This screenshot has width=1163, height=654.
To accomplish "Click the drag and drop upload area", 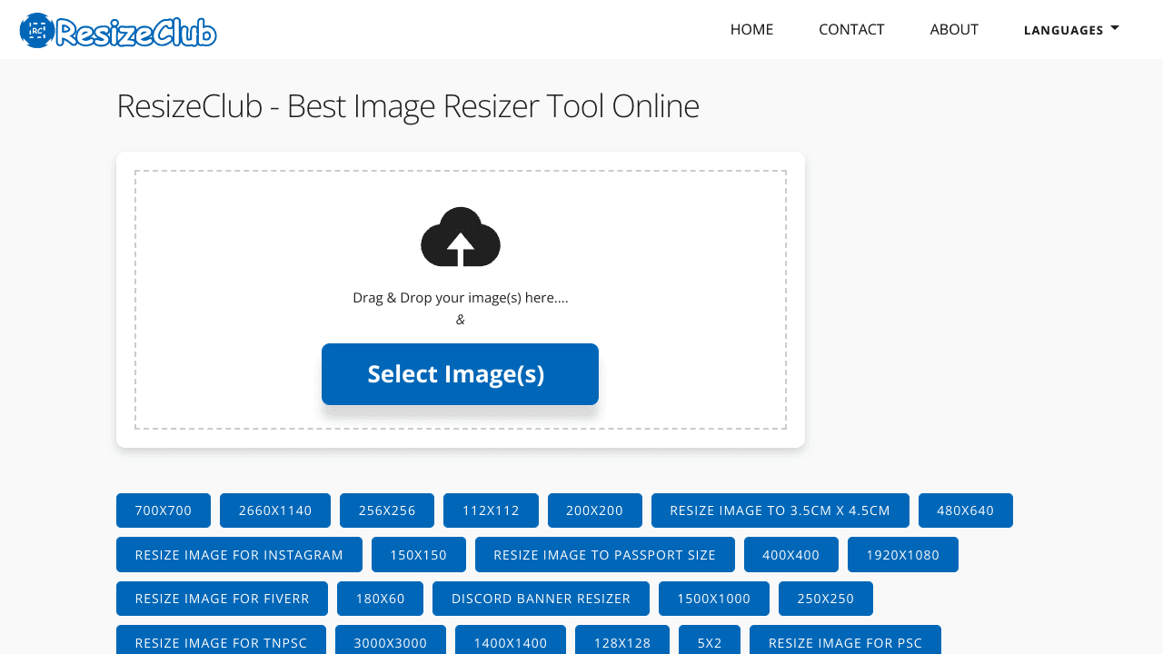I will pyautogui.click(x=461, y=300).
